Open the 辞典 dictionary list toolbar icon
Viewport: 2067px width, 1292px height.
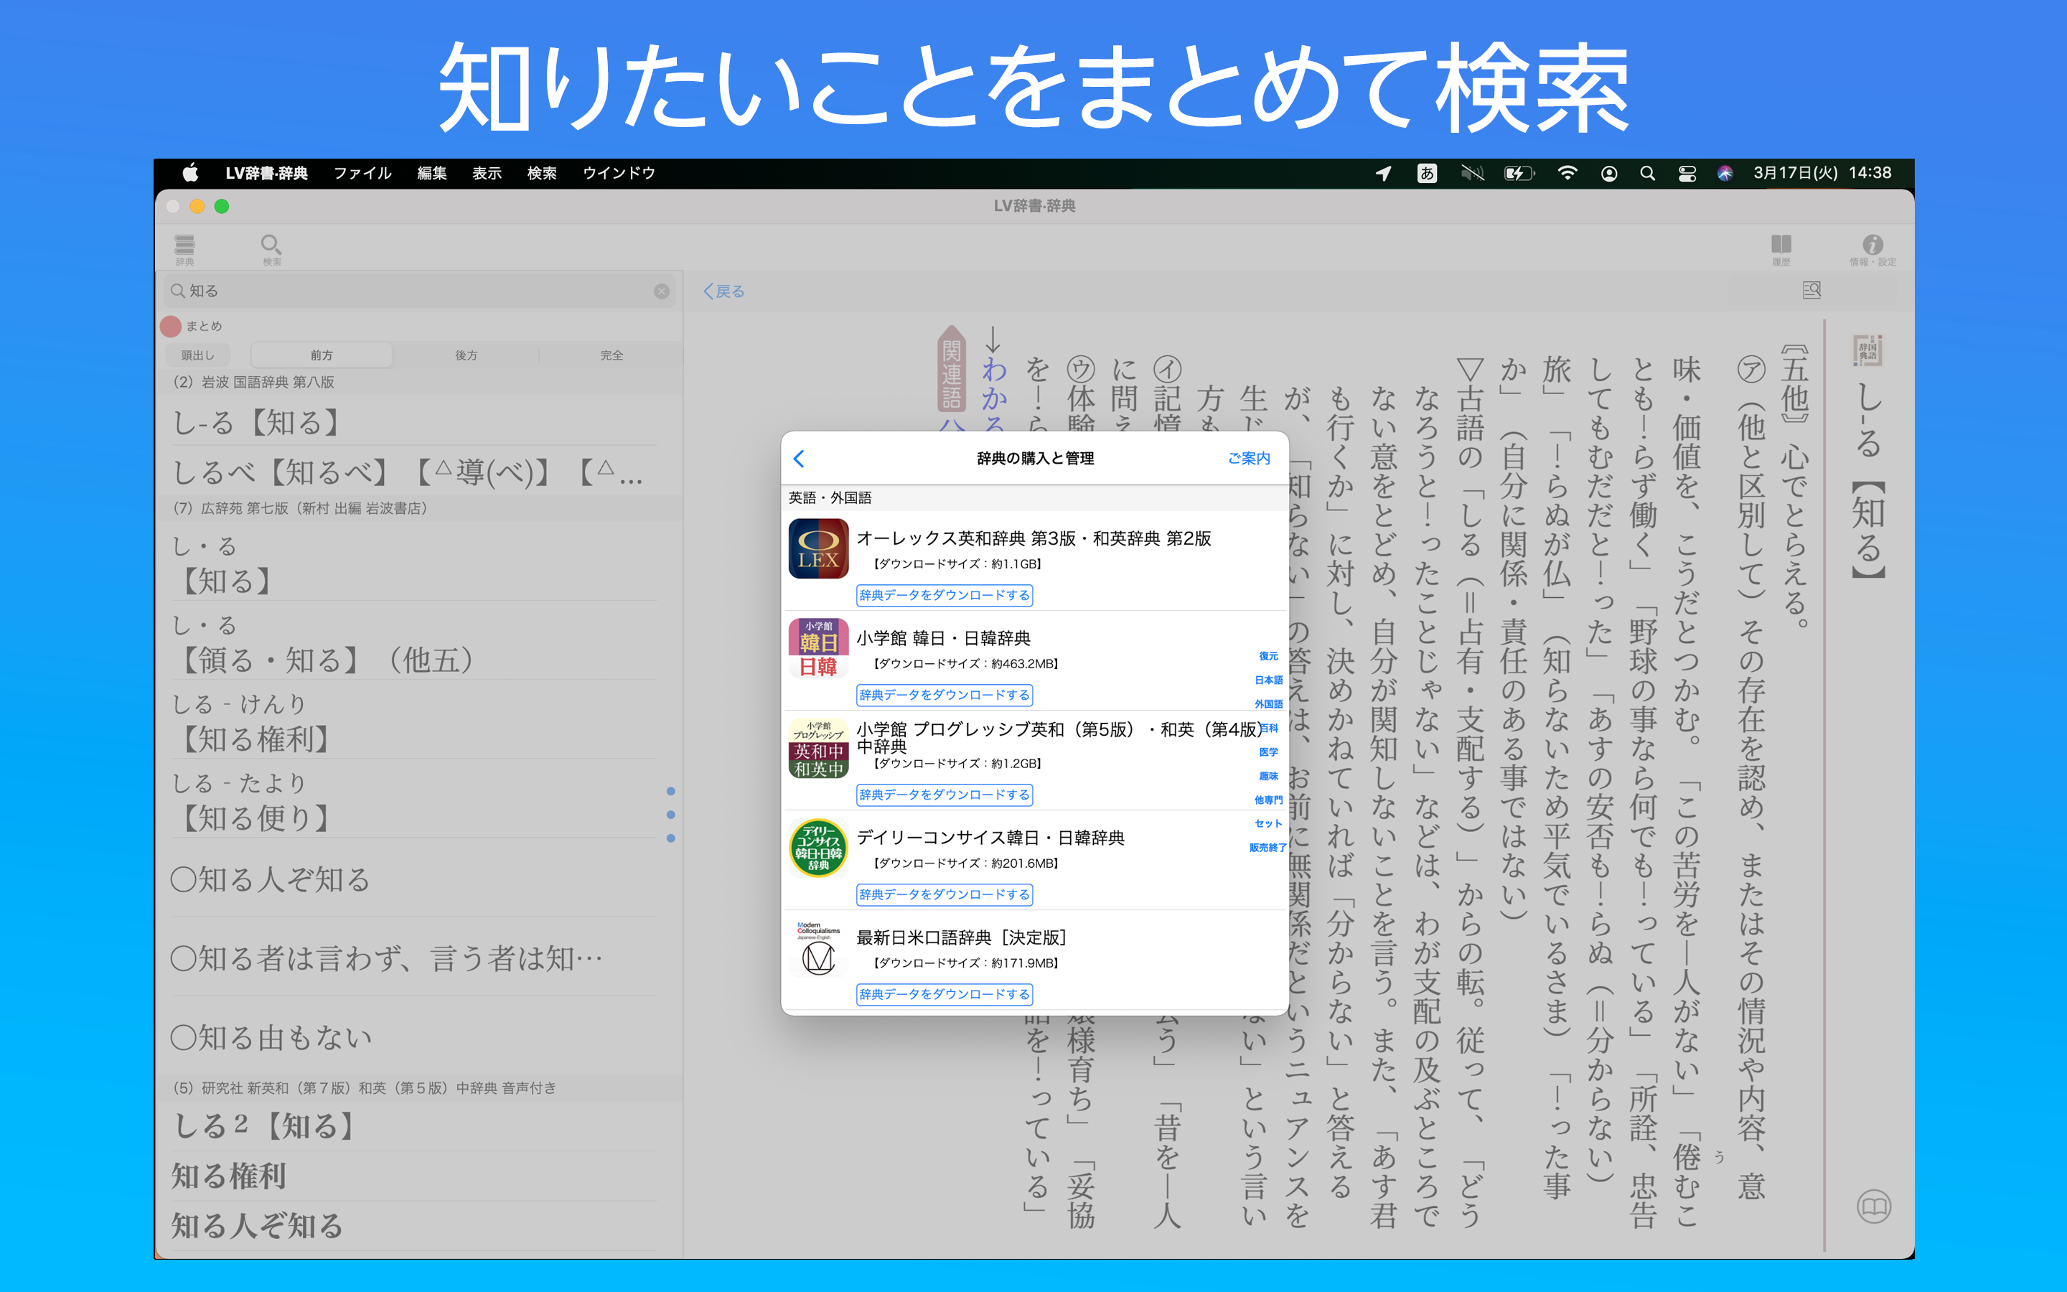click(184, 248)
